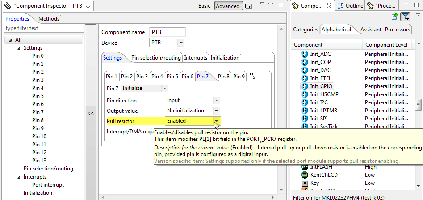Click the detach inspector view icon
This screenshot has width=423, height=200.
point(249,6)
